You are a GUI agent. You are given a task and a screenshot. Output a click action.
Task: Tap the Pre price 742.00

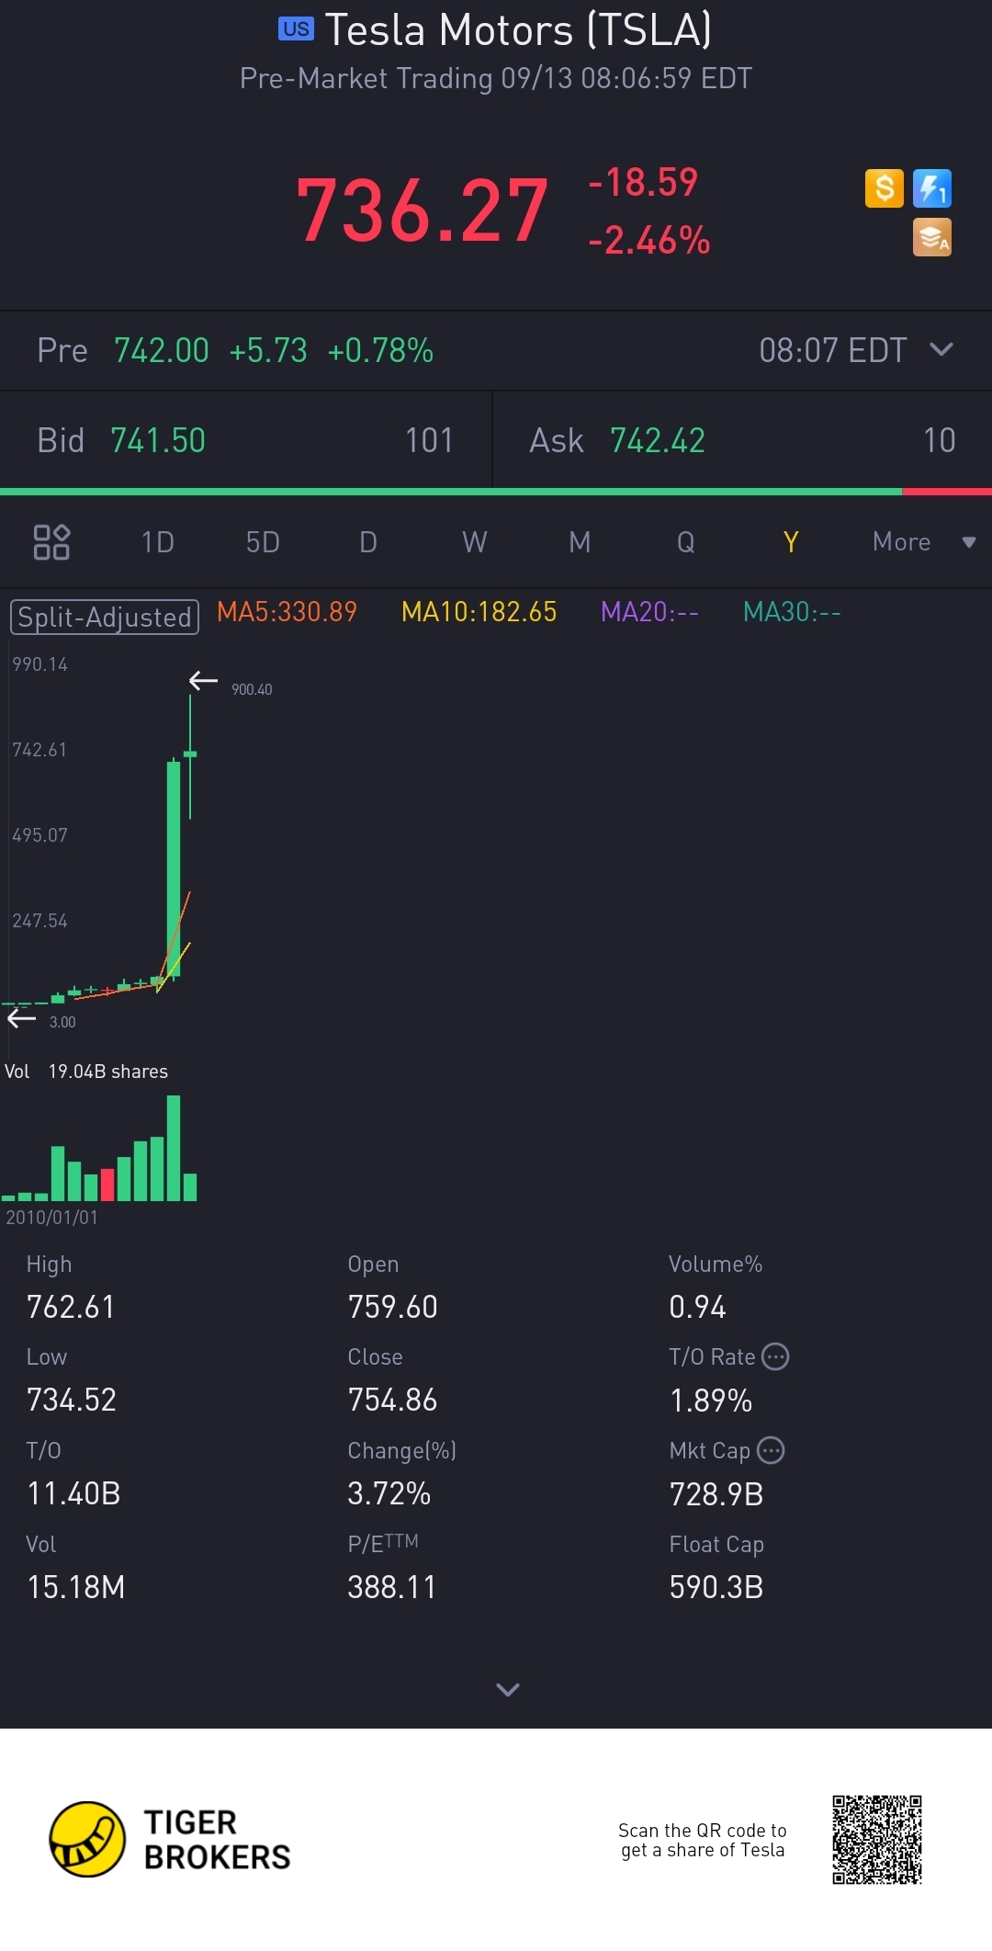click(x=162, y=350)
